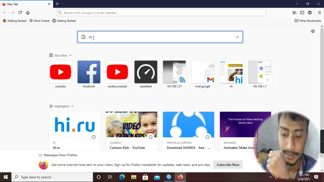Launch Microsoft Edge from taskbar
This screenshot has height=182, width=324.
(122, 177)
